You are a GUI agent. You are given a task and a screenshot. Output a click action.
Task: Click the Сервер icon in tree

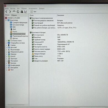[x=9, y=45]
